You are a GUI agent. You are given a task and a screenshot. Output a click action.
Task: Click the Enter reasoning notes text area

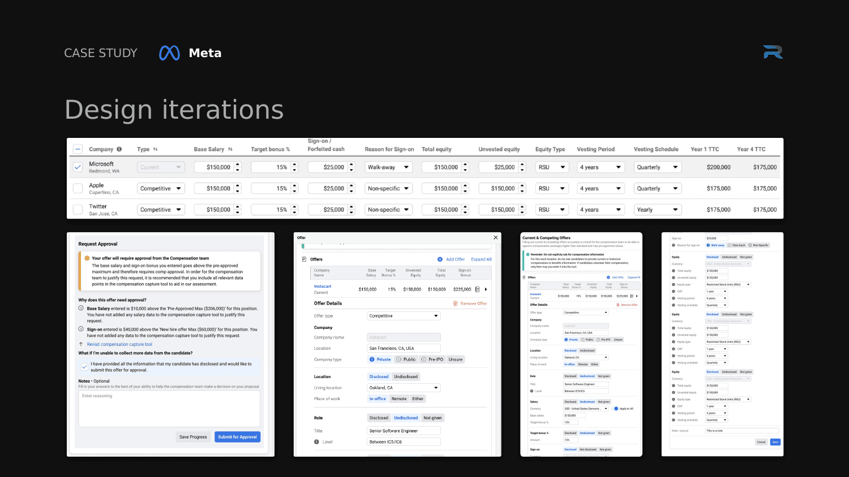169,409
